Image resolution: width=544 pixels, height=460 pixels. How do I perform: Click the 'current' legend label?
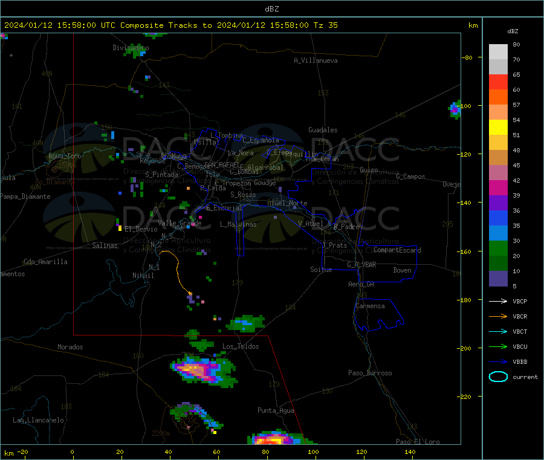(525, 377)
